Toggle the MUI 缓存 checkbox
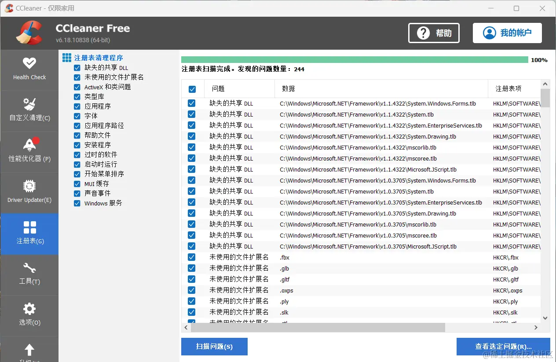 [77, 184]
